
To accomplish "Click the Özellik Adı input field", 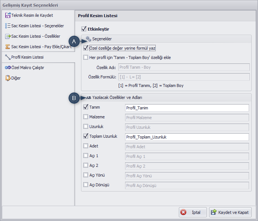I will pos(184,67).
